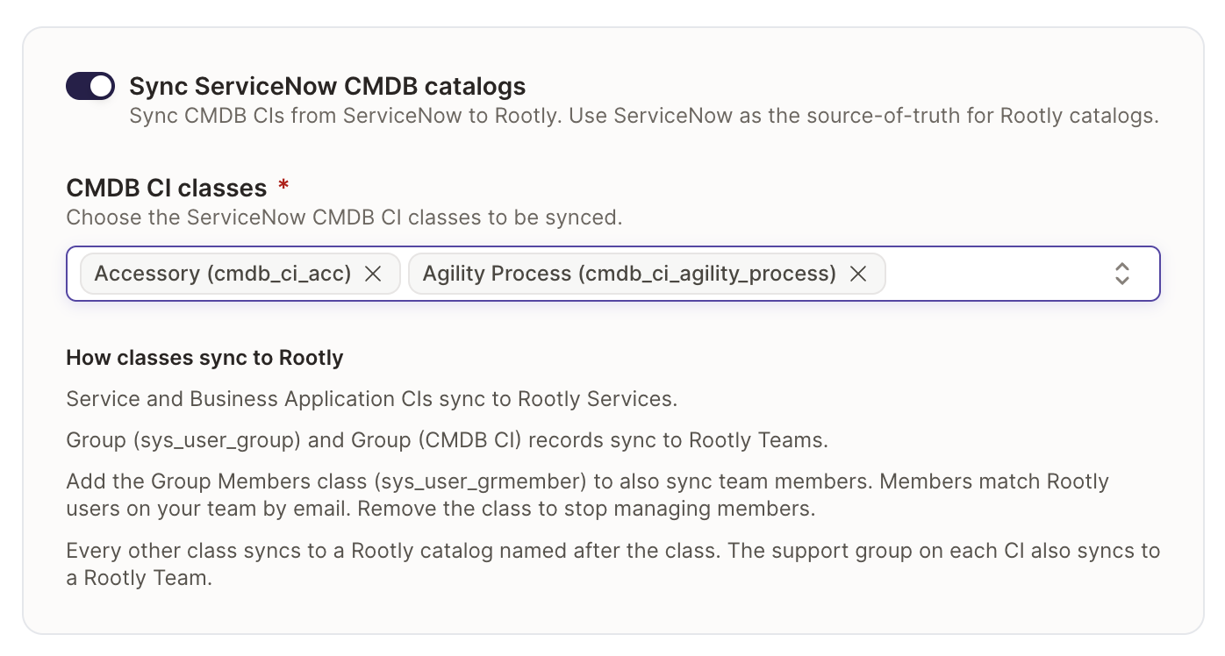Remove the Agility Process chip with its X
This screenshot has width=1225, height=656.
[858, 275]
